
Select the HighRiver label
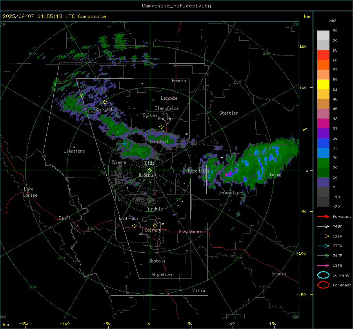coord(163,275)
